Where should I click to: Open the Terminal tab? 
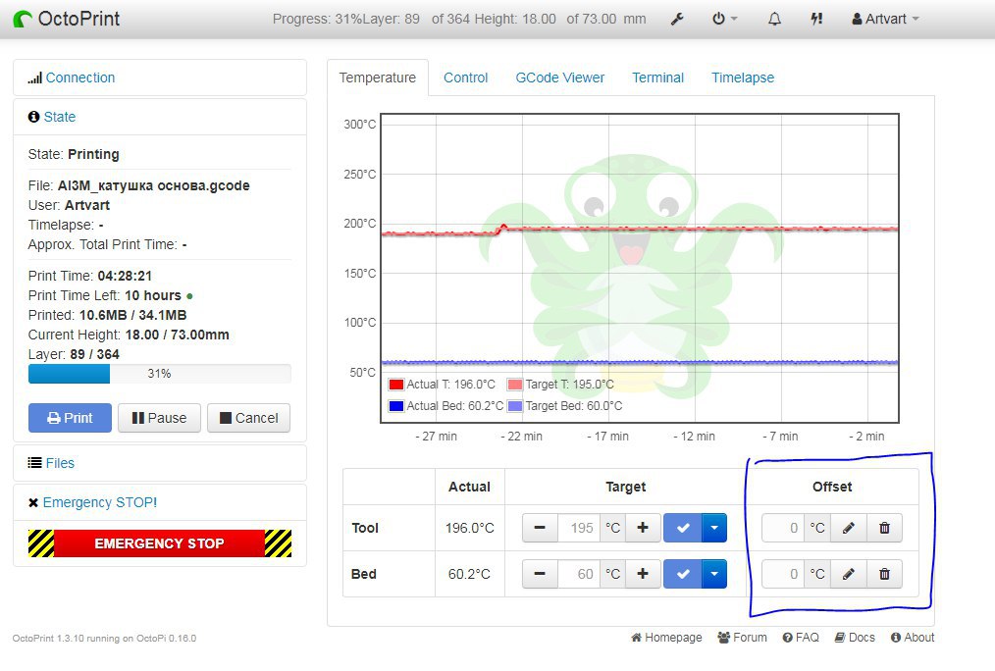[657, 77]
